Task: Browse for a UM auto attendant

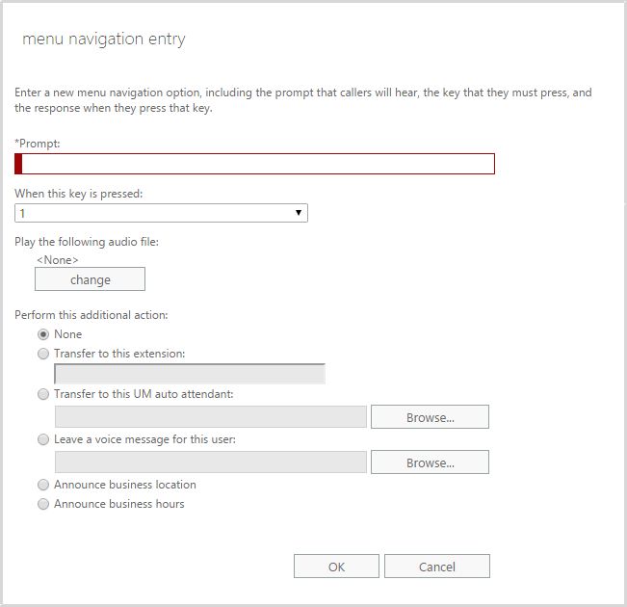Action: pyautogui.click(x=430, y=417)
